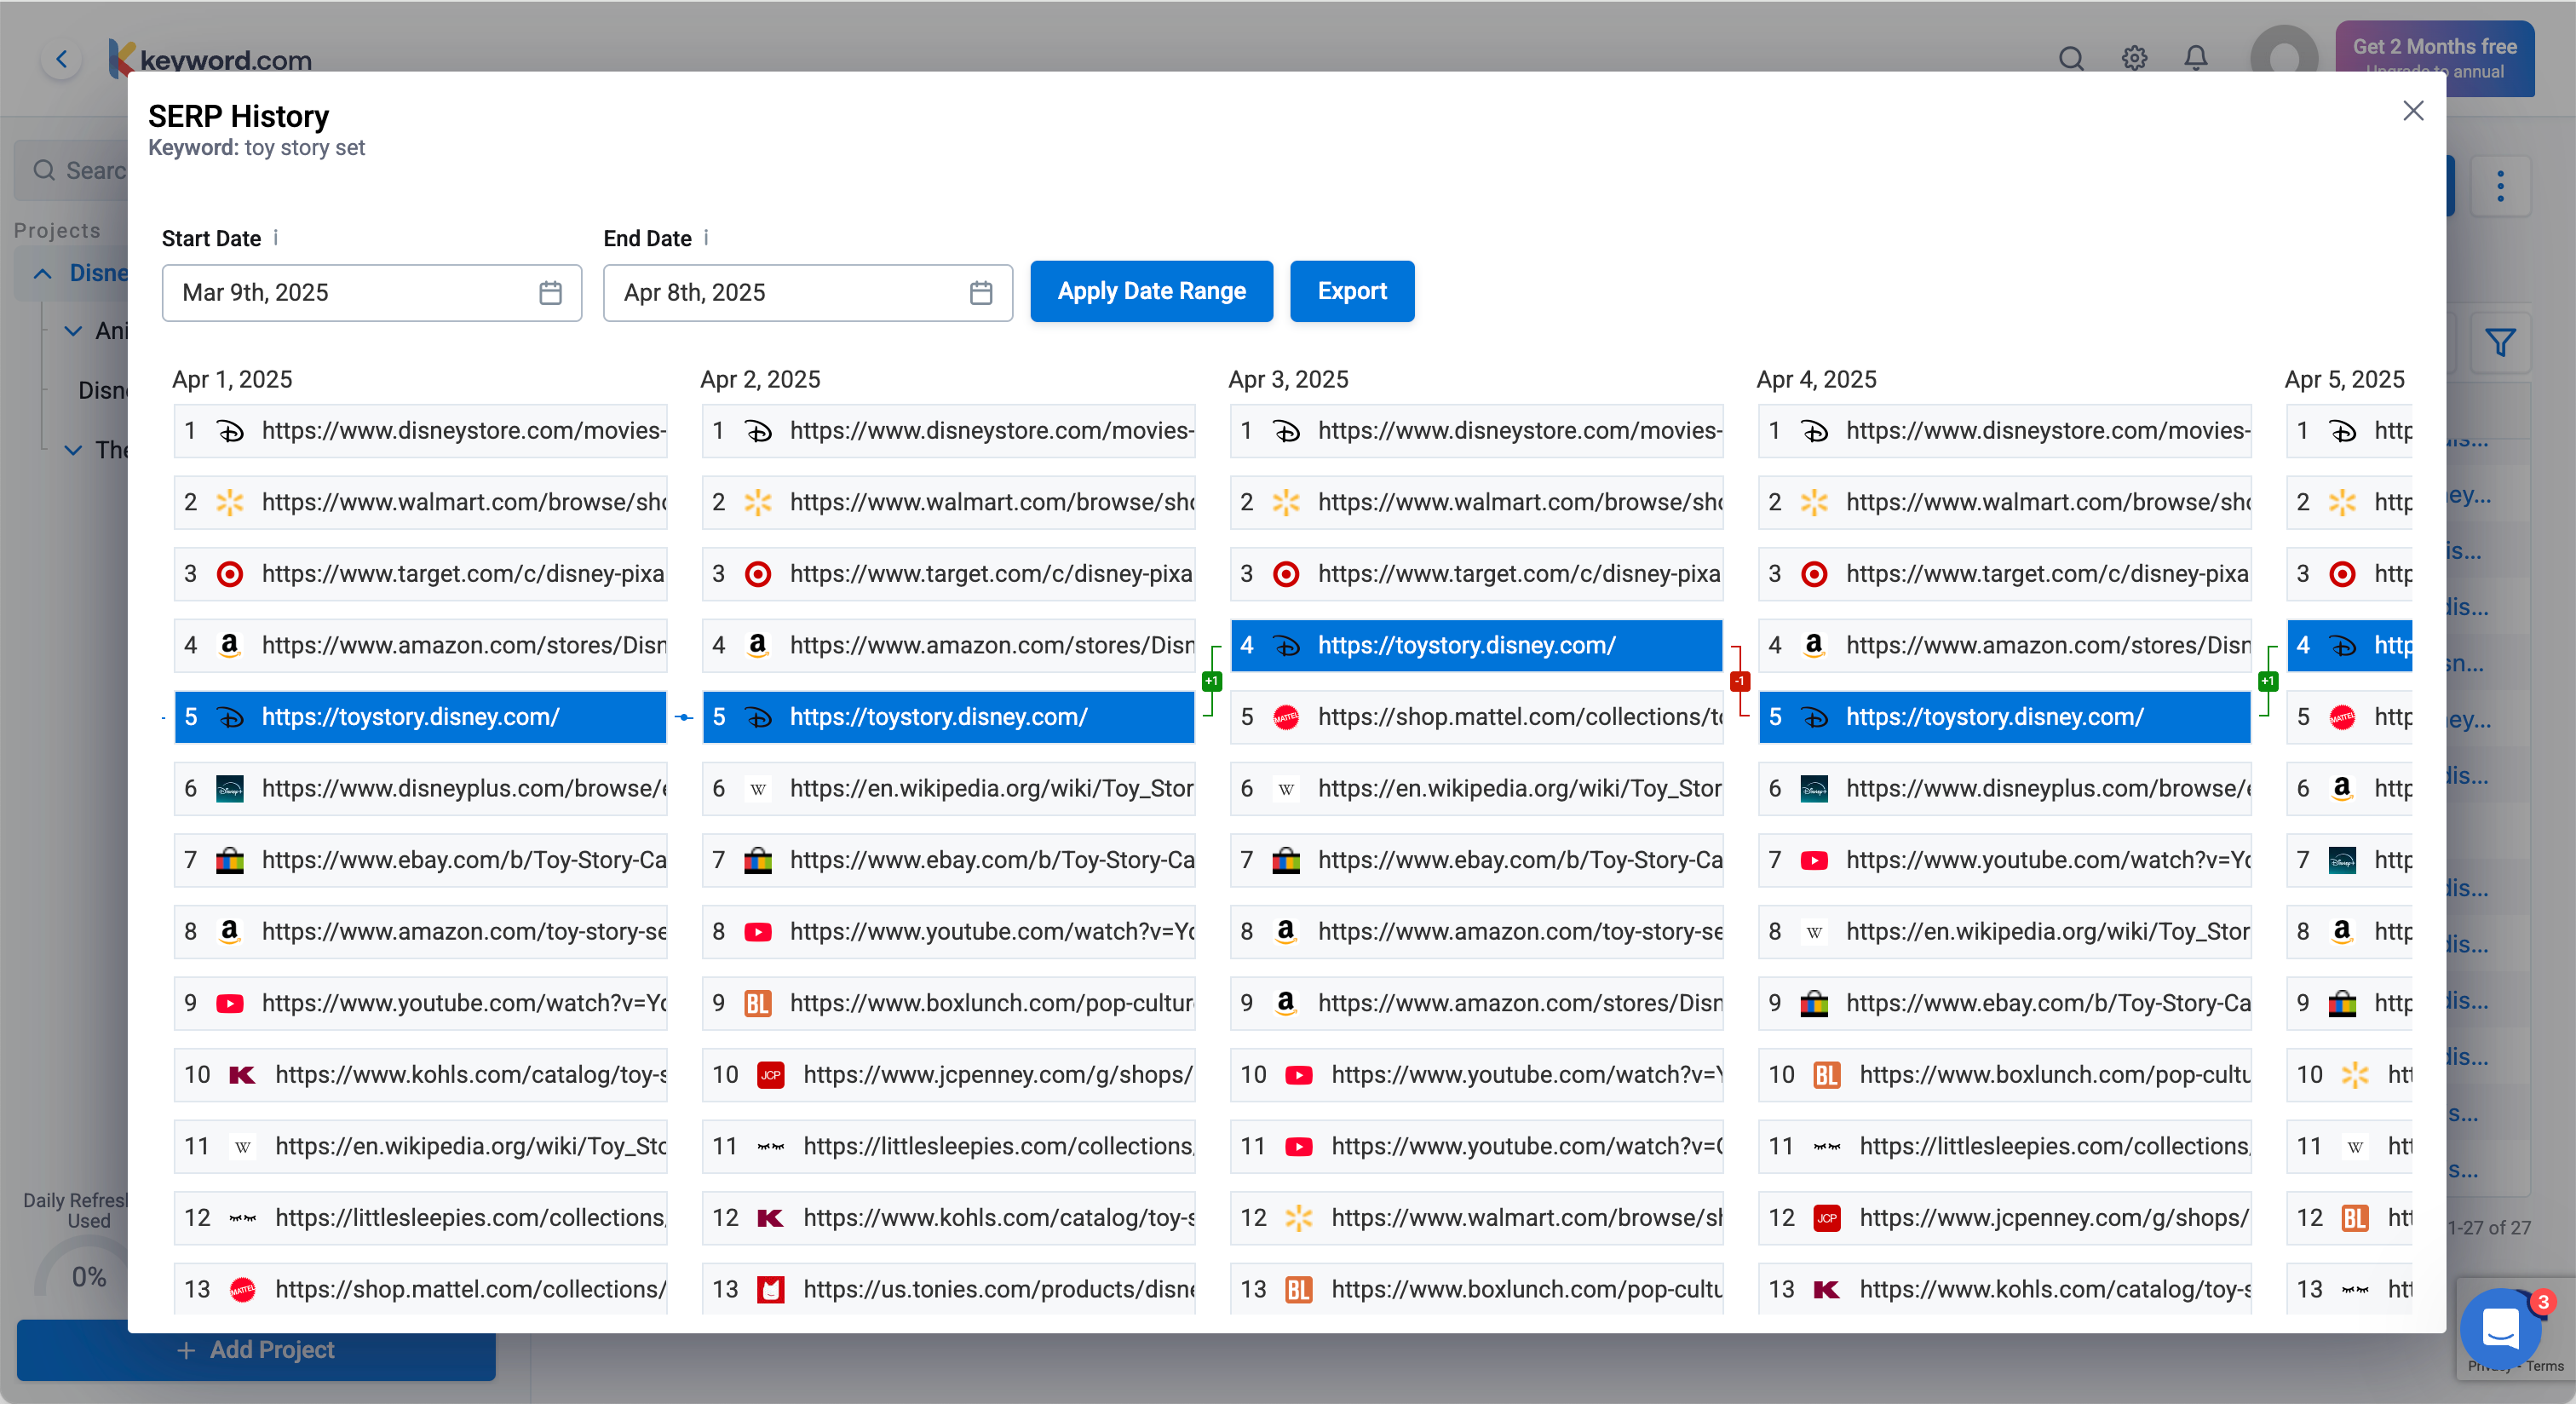The width and height of the screenshot is (2576, 1404).
Task: Click the Export button
Action: 1351,291
